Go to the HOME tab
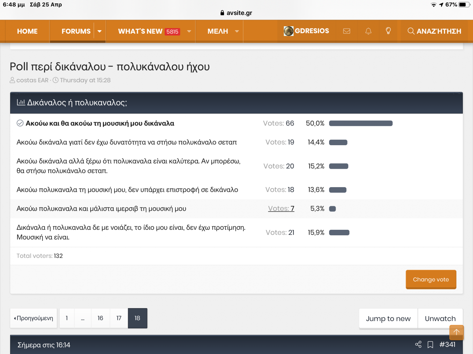473x354 pixels. [27, 31]
